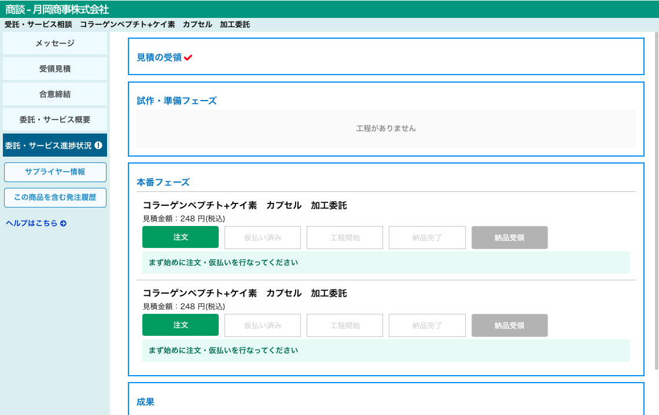Click the second 工程開始 step
The image size is (659, 415).
[x=345, y=325]
